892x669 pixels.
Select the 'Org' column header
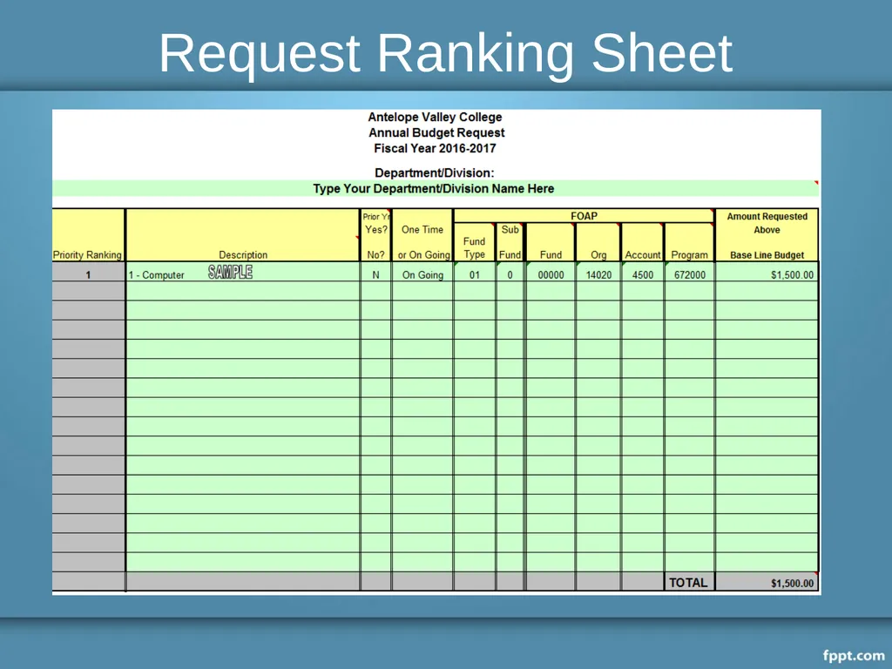click(598, 242)
